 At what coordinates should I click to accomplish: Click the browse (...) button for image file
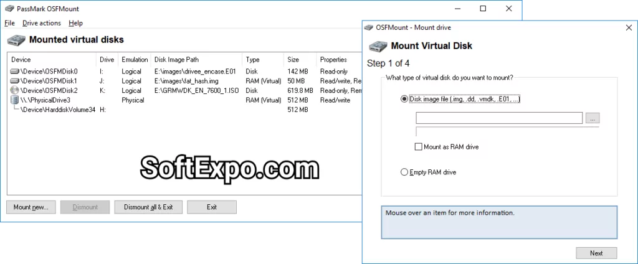pyautogui.click(x=593, y=118)
